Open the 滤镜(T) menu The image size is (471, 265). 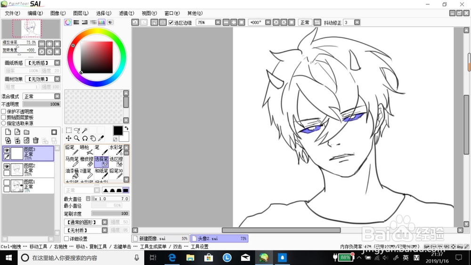126,13
